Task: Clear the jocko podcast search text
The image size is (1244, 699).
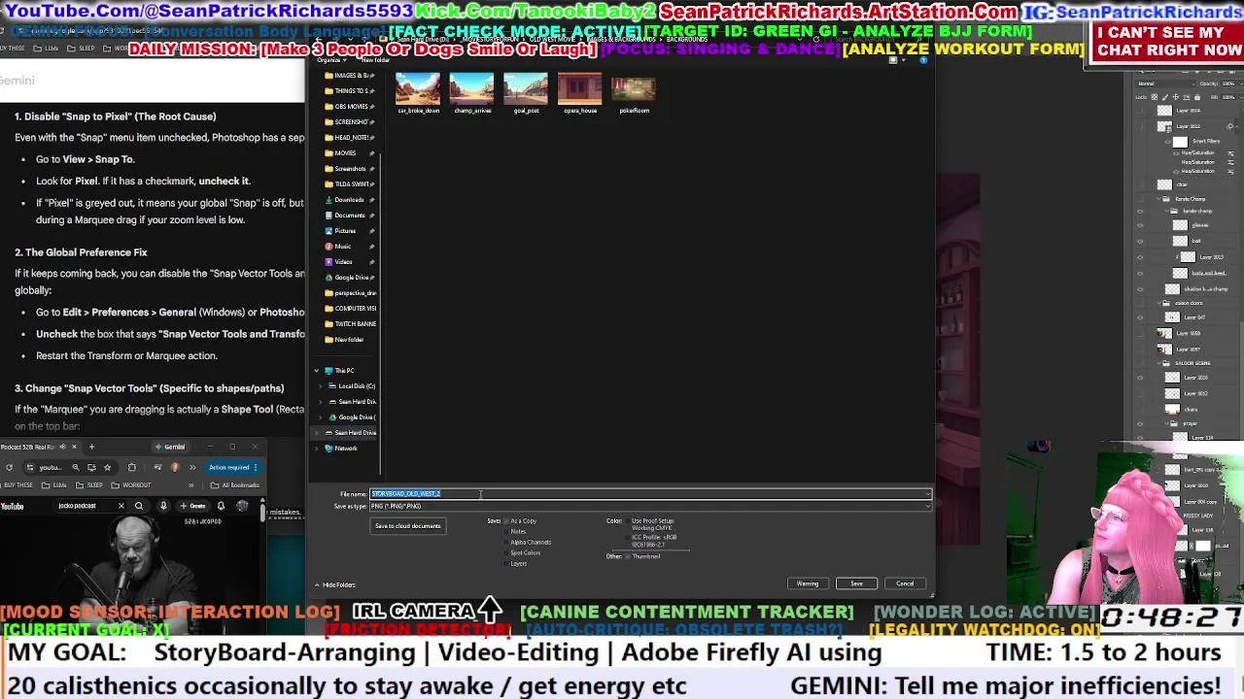Action: pyautogui.click(x=121, y=506)
